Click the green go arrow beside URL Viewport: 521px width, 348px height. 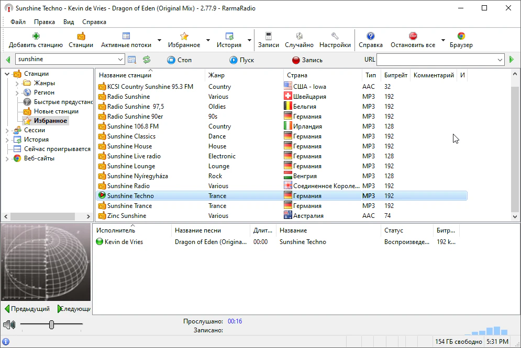pos(512,60)
